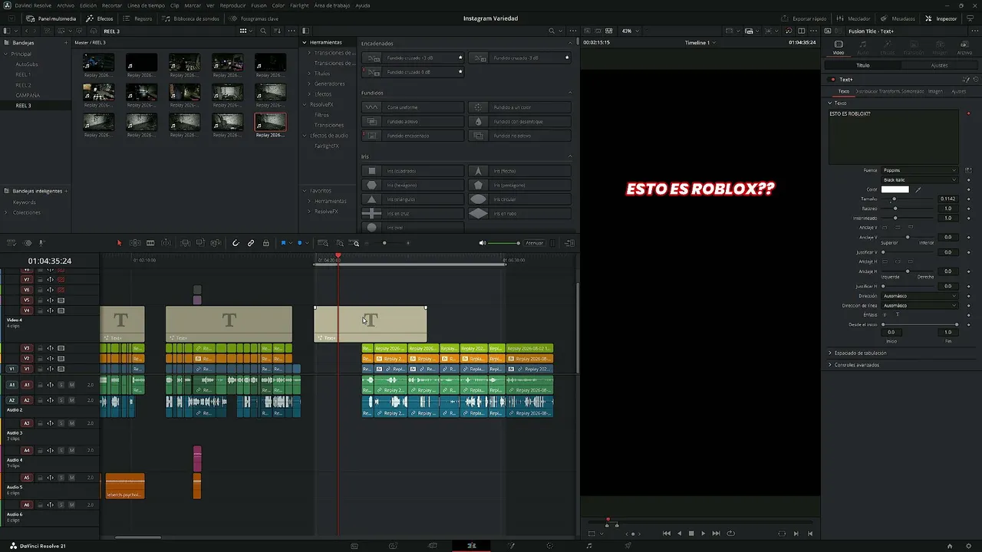Open the Fusion menu

[x=259, y=5]
